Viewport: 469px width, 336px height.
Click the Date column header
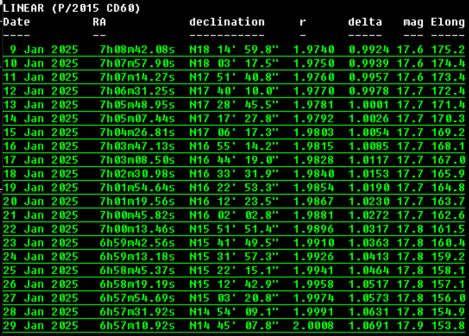(x=17, y=22)
